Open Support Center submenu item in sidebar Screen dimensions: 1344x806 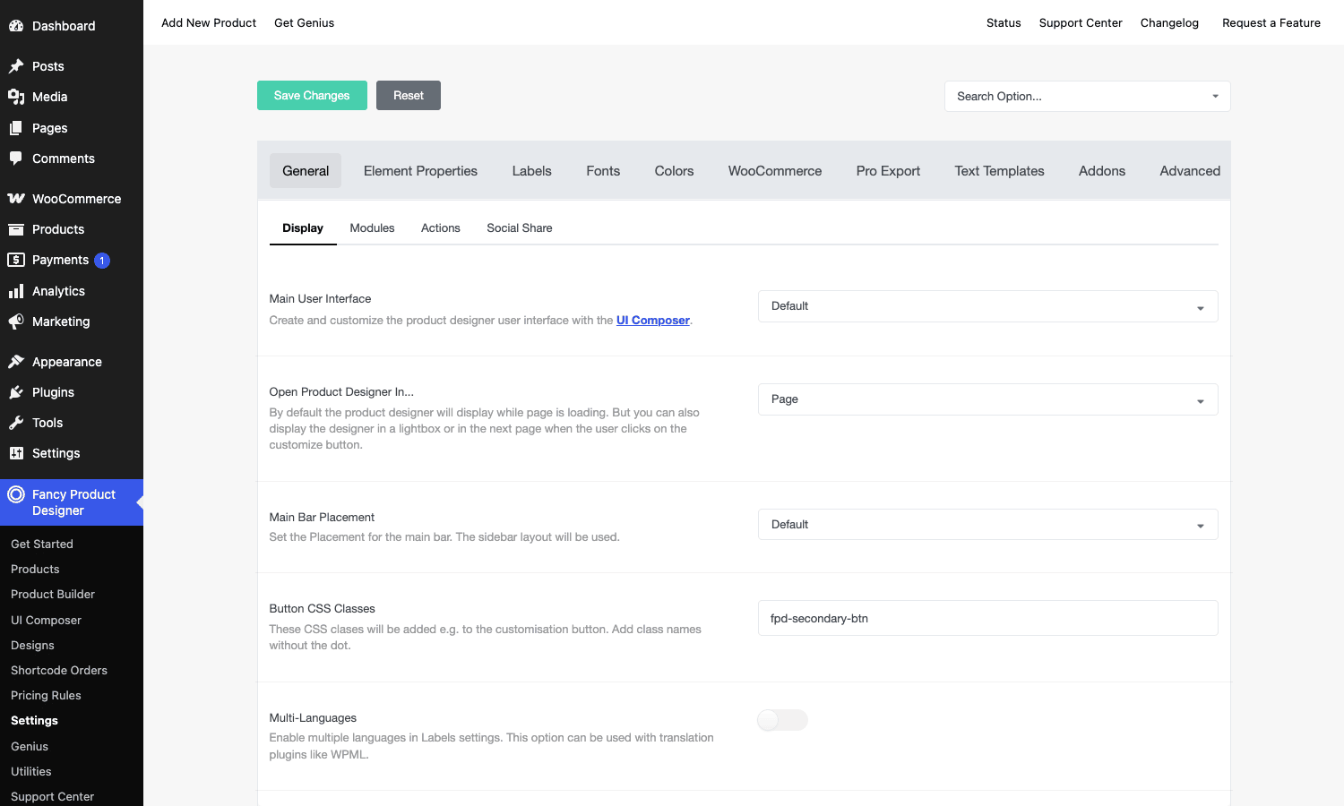click(52, 797)
